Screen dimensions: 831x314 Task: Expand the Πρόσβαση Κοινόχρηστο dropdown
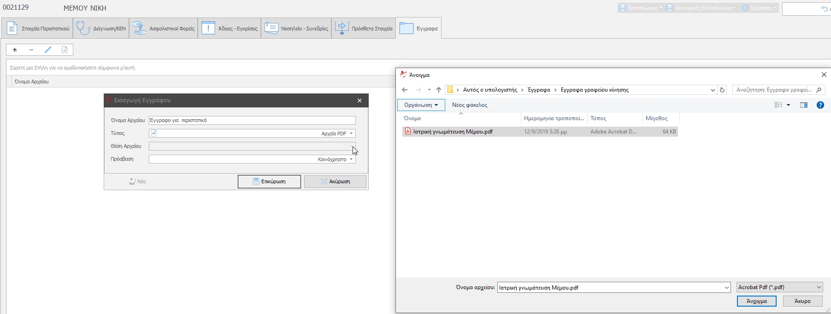351,159
